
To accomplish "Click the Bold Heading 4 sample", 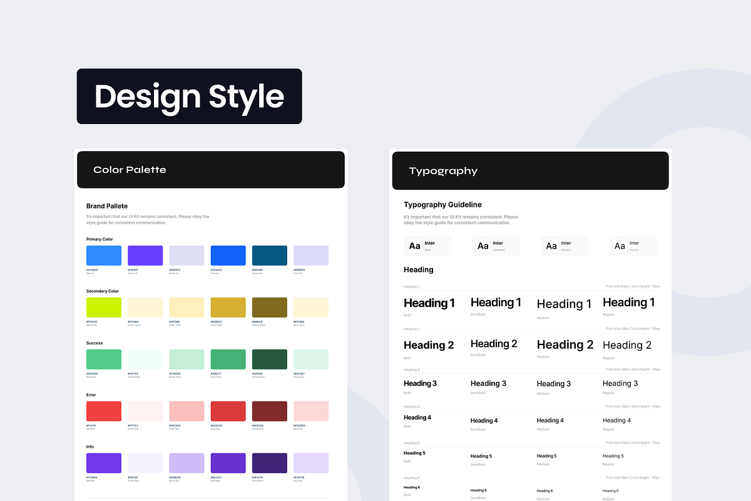I will tap(417, 418).
